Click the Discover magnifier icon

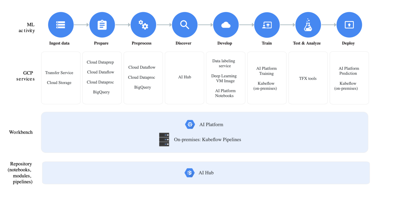click(x=185, y=25)
